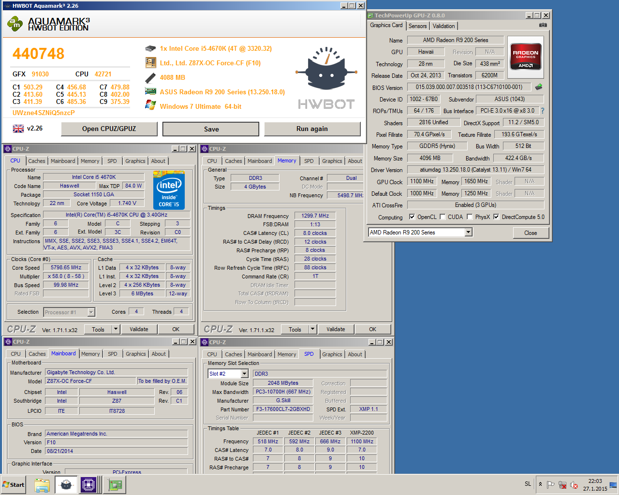
Task: Click the network tray icon with red cross
Action: (x=562, y=485)
